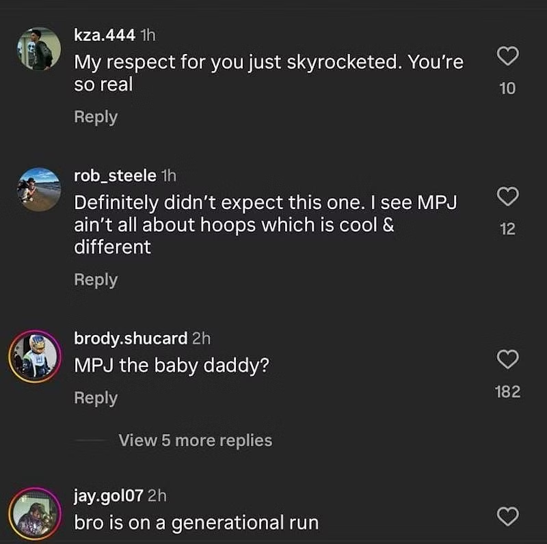Reply to kza.444's comment
The width and height of the screenshot is (547, 544).
96,117
